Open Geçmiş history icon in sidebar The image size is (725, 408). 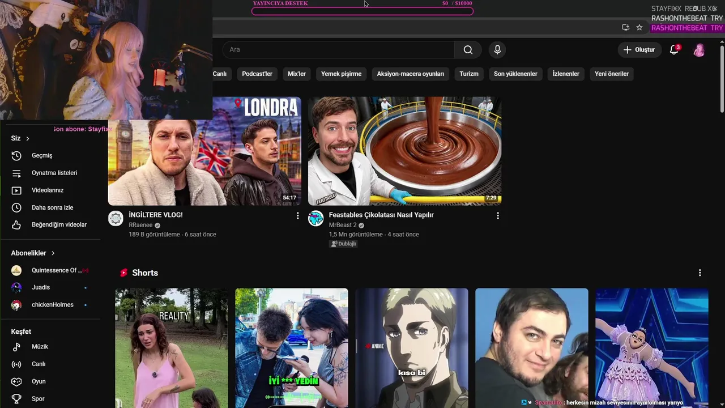click(x=16, y=155)
